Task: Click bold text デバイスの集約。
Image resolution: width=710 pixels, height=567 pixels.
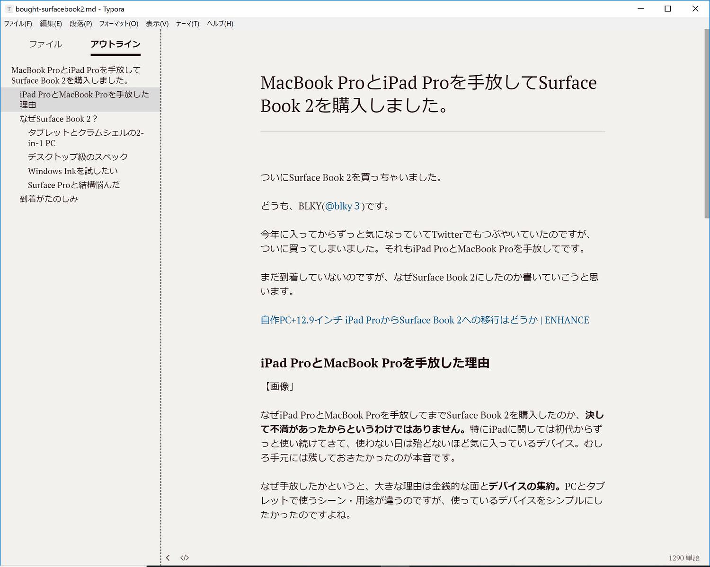Action: pos(526,486)
